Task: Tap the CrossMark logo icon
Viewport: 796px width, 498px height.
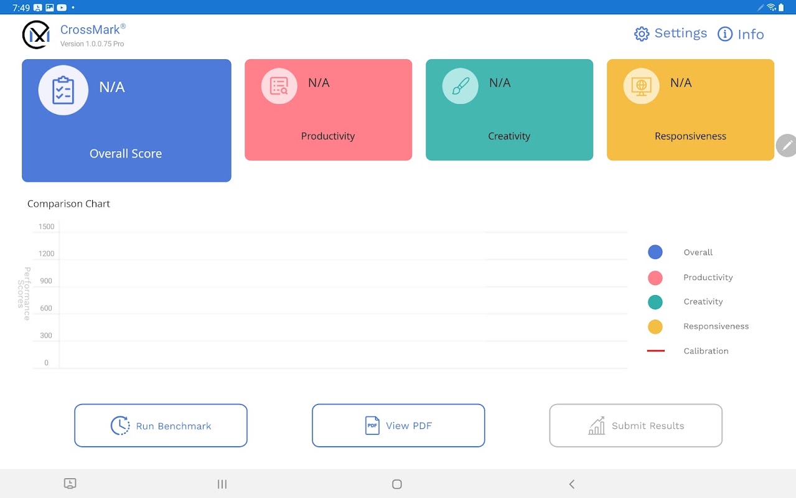Action: click(x=36, y=34)
